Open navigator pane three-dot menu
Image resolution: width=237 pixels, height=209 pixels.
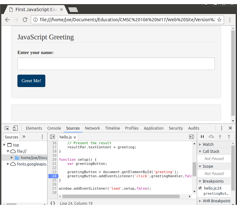[42, 137]
